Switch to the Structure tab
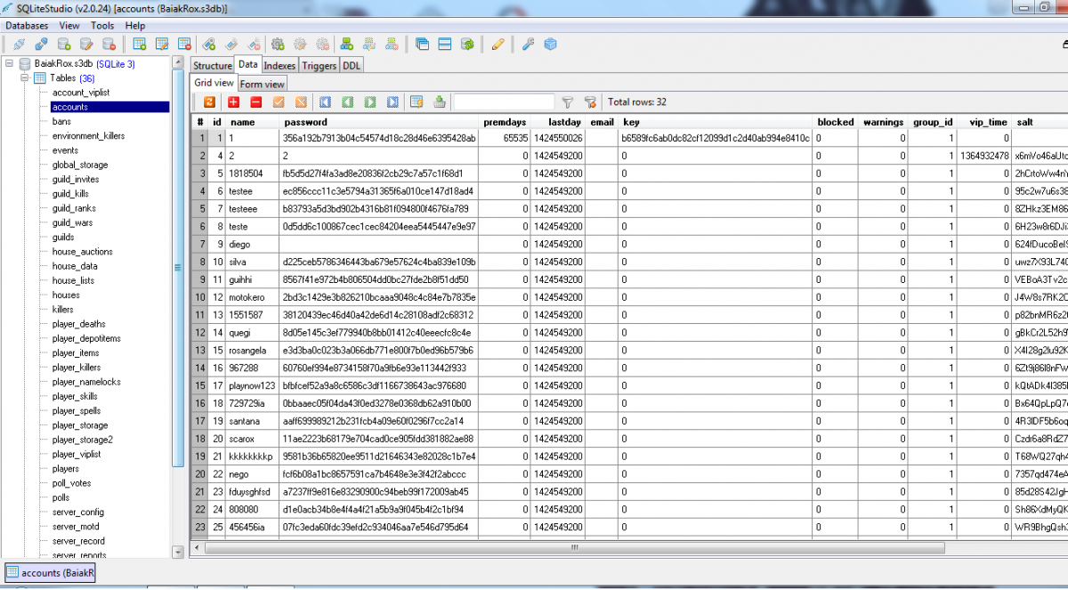The image size is (1068, 590). [x=213, y=66]
